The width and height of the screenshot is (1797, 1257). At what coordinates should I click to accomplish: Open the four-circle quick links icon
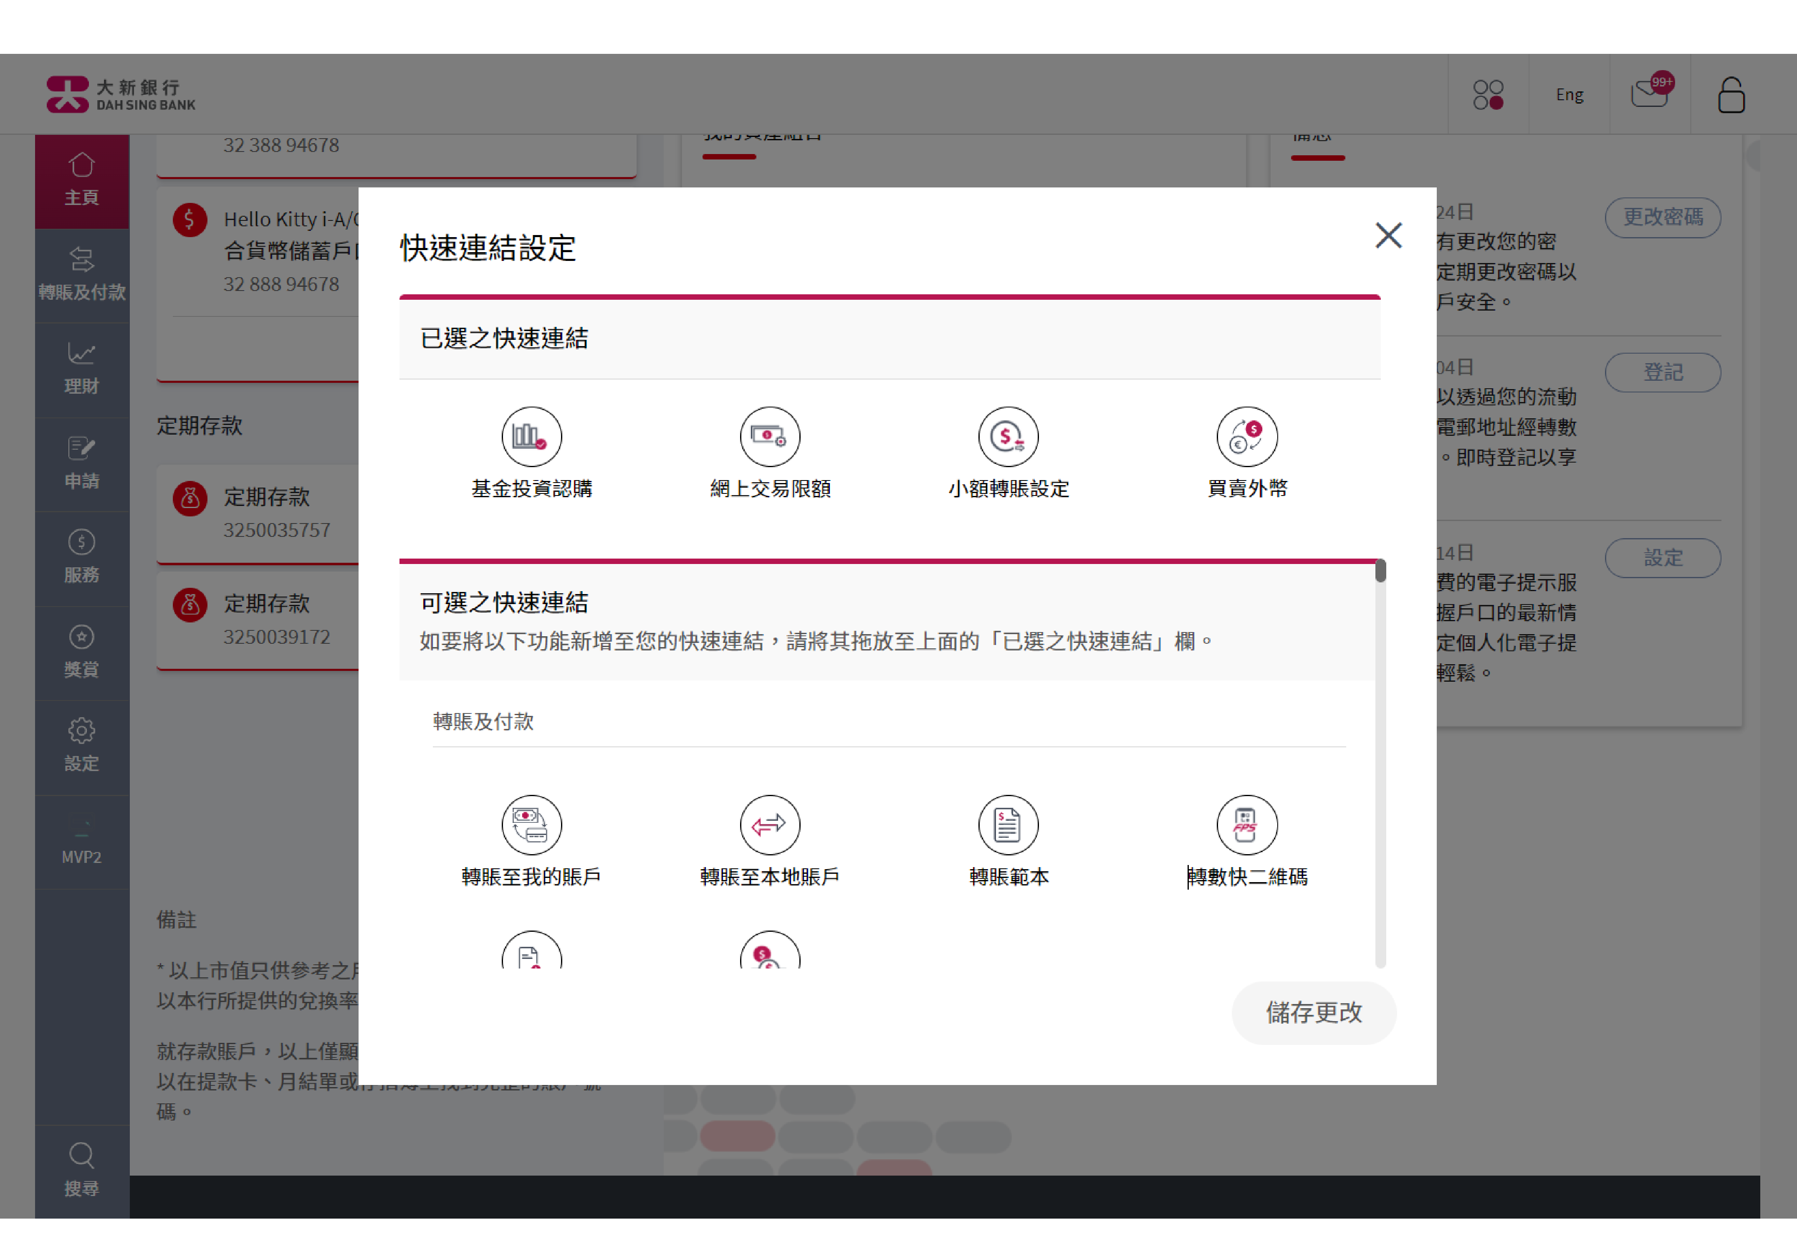pos(1488,95)
